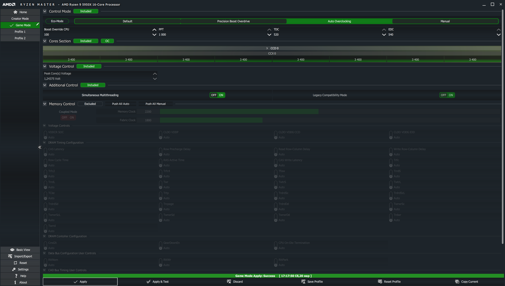Image resolution: width=505 pixels, height=286 pixels.
Task: Click Apply & Test at the bottom
Action: (x=157, y=282)
